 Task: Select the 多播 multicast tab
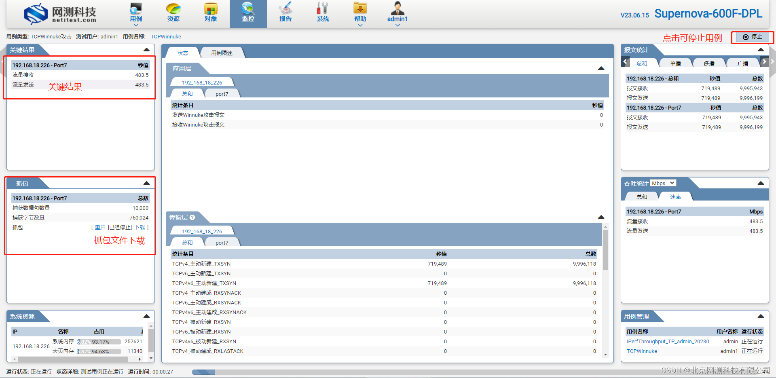tap(709, 63)
